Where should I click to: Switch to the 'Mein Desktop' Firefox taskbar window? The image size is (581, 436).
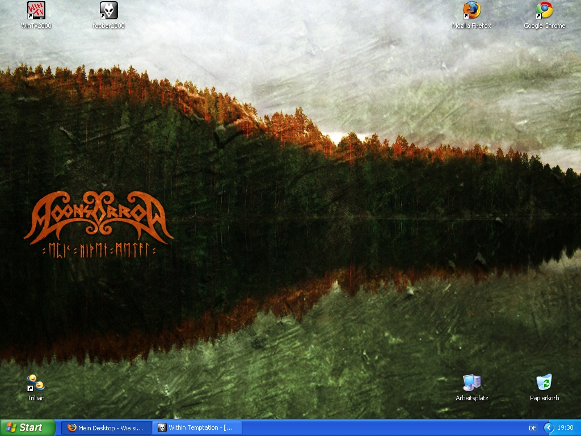[x=106, y=427]
